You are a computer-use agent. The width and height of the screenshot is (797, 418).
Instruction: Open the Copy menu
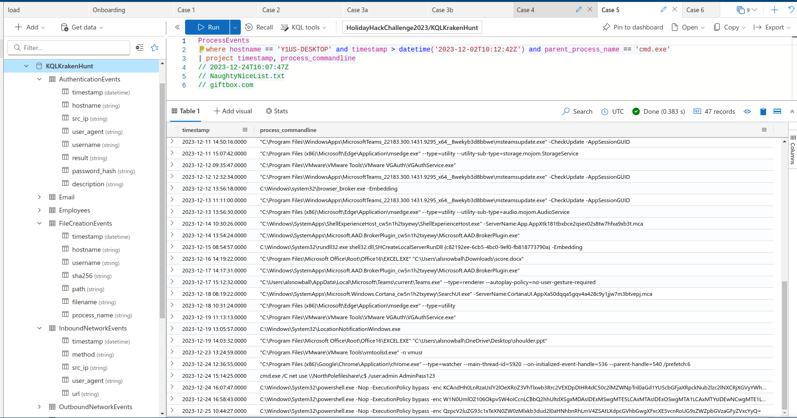coord(729,27)
